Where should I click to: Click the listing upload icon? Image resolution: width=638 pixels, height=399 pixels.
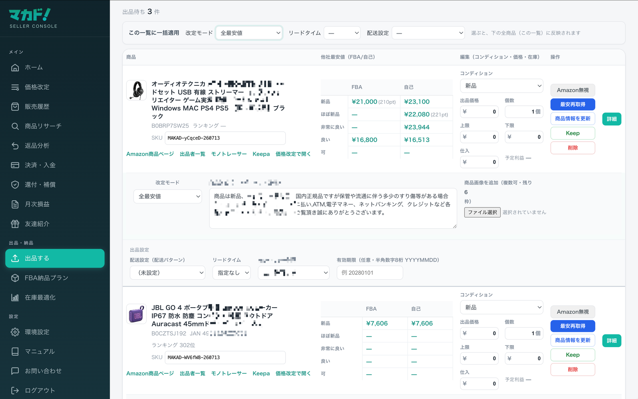pyautogui.click(x=15, y=258)
